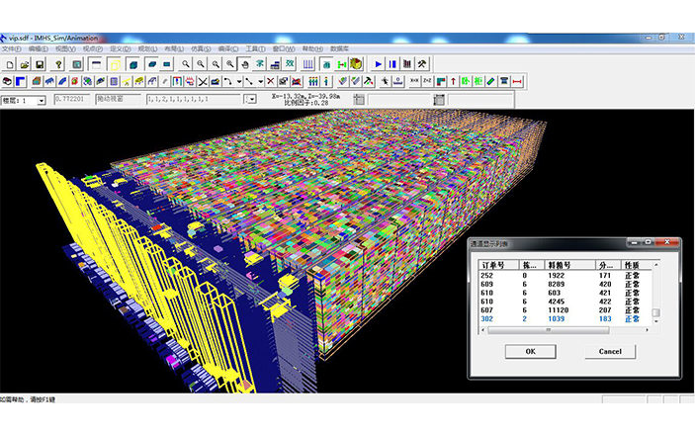Click the red up arrow icon
The width and height of the screenshot is (695, 435).
coord(453,81)
